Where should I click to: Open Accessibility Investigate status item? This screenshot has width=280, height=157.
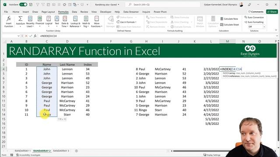28,155
